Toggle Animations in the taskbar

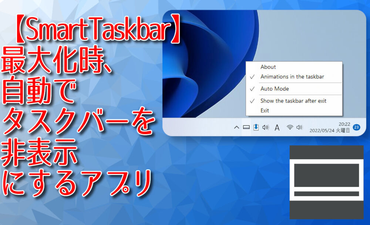(x=292, y=77)
